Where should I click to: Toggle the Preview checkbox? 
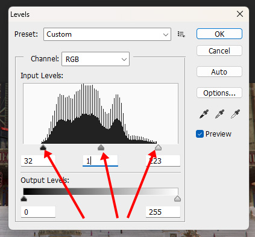[200, 134]
